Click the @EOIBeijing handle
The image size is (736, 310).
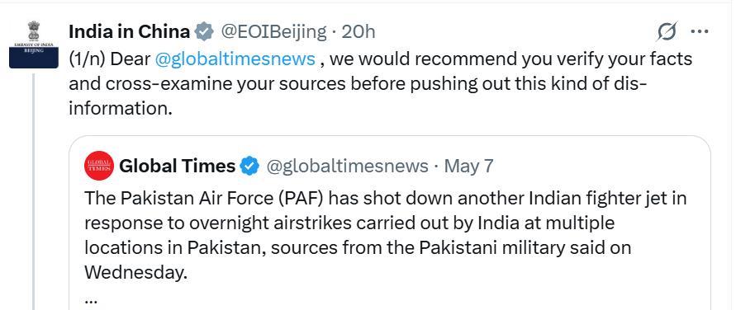point(272,32)
